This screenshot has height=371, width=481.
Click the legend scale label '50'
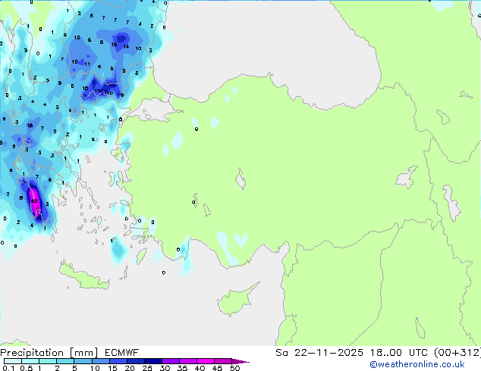(234, 368)
